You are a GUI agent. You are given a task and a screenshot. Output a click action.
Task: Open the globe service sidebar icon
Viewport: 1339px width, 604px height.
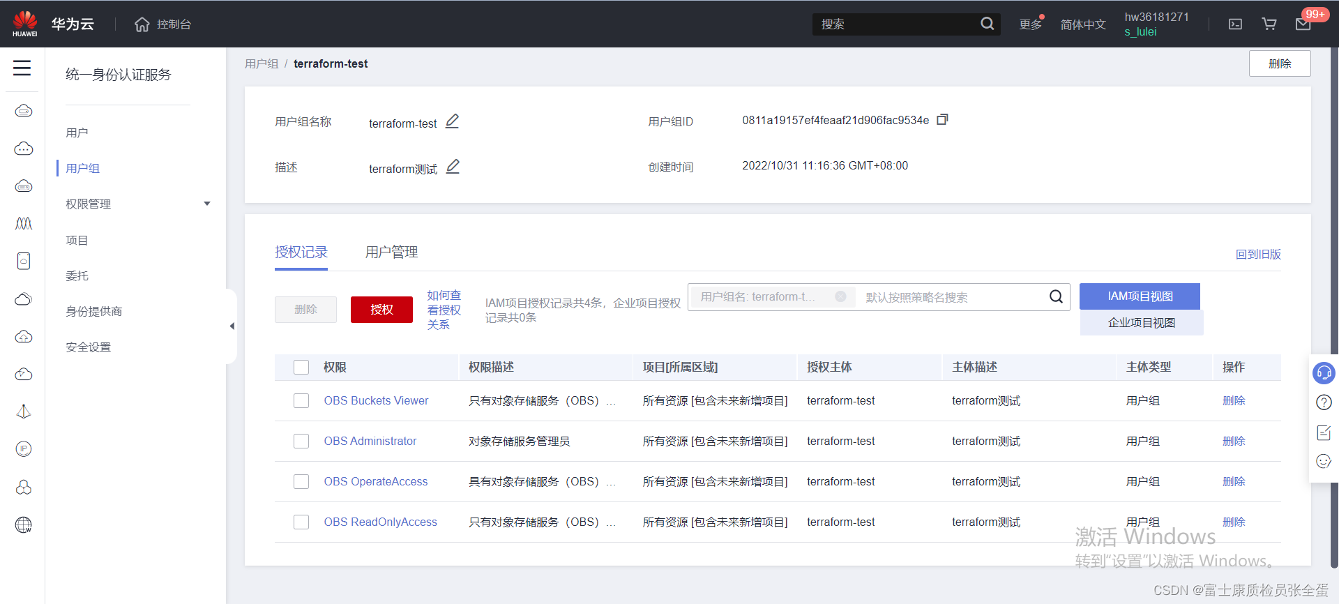point(24,524)
